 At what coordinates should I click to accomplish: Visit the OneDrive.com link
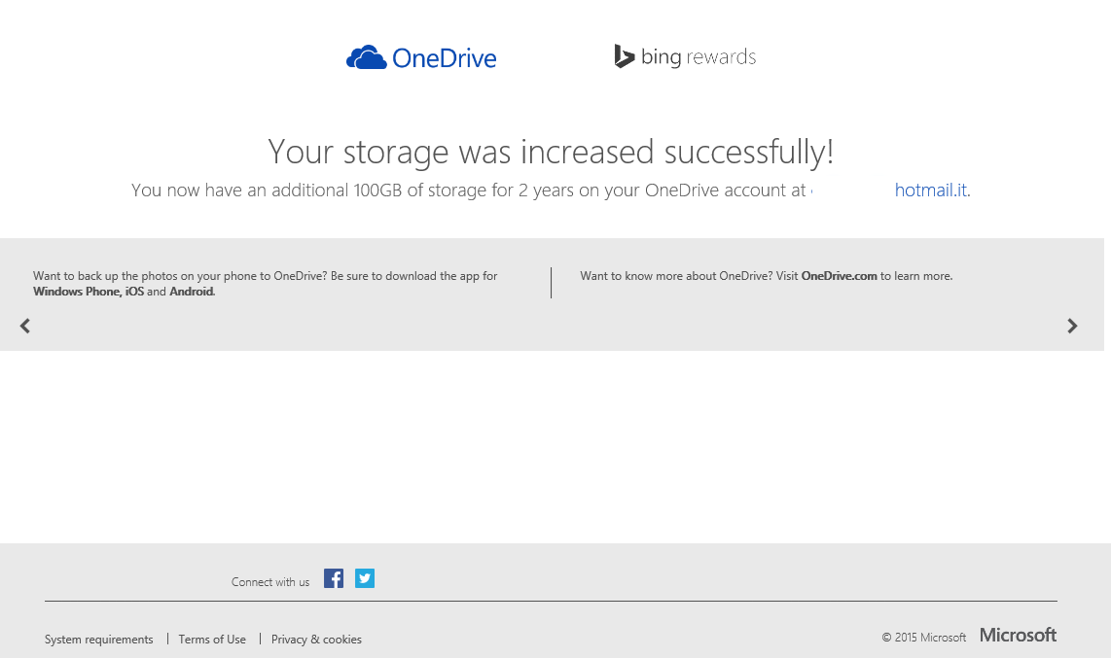pyautogui.click(x=839, y=276)
